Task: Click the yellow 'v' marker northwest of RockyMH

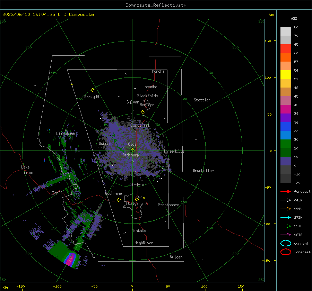Action: point(72,84)
